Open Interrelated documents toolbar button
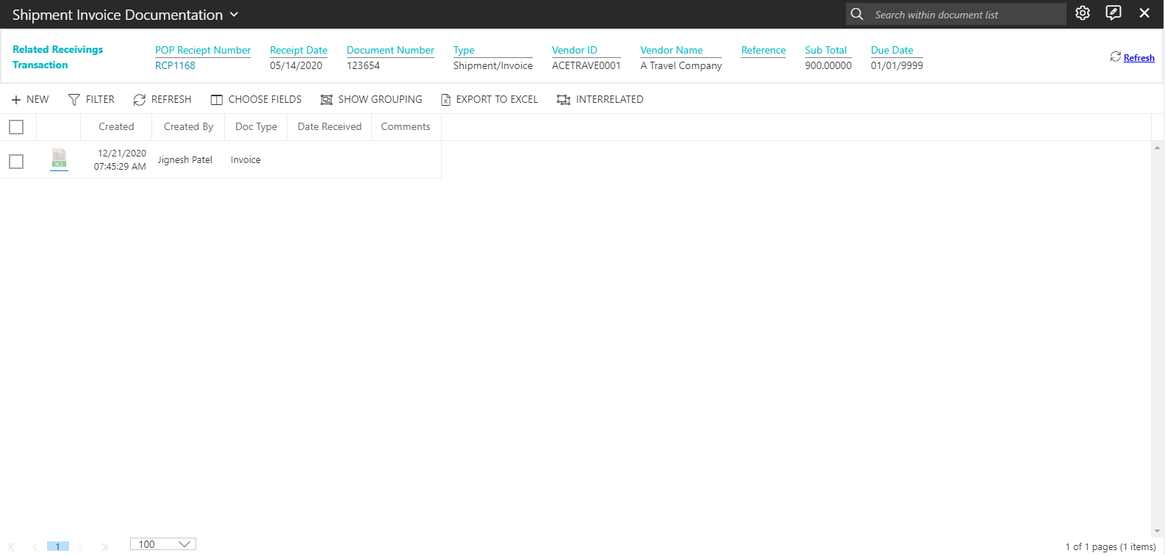The height and width of the screenshot is (556, 1165). 600,99
